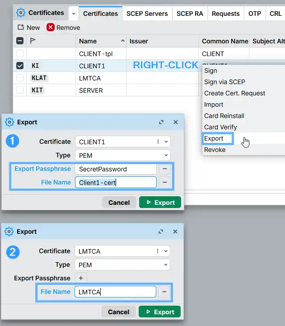The width and height of the screenshot is (285, 326).
Task: Choose Export from the context menu
Action: point(243,138)
